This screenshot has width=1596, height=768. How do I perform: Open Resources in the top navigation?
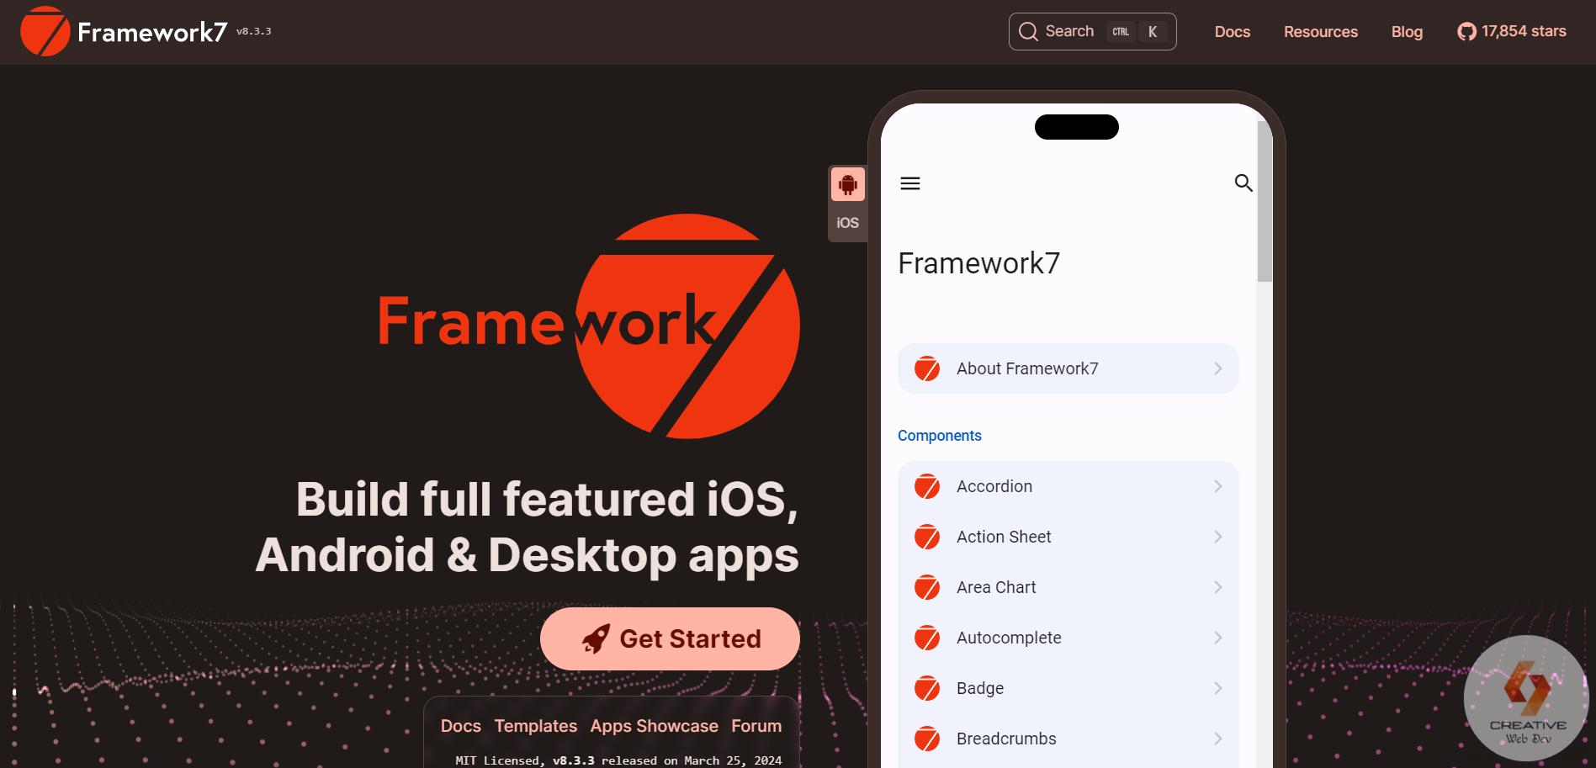click(1321, 32)
